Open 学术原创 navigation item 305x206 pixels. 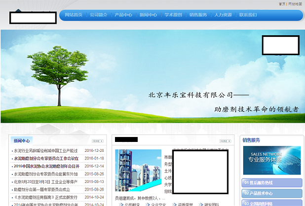tap(173, 15)
